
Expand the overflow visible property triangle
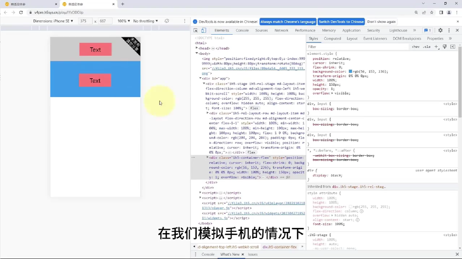coord(332,93)
